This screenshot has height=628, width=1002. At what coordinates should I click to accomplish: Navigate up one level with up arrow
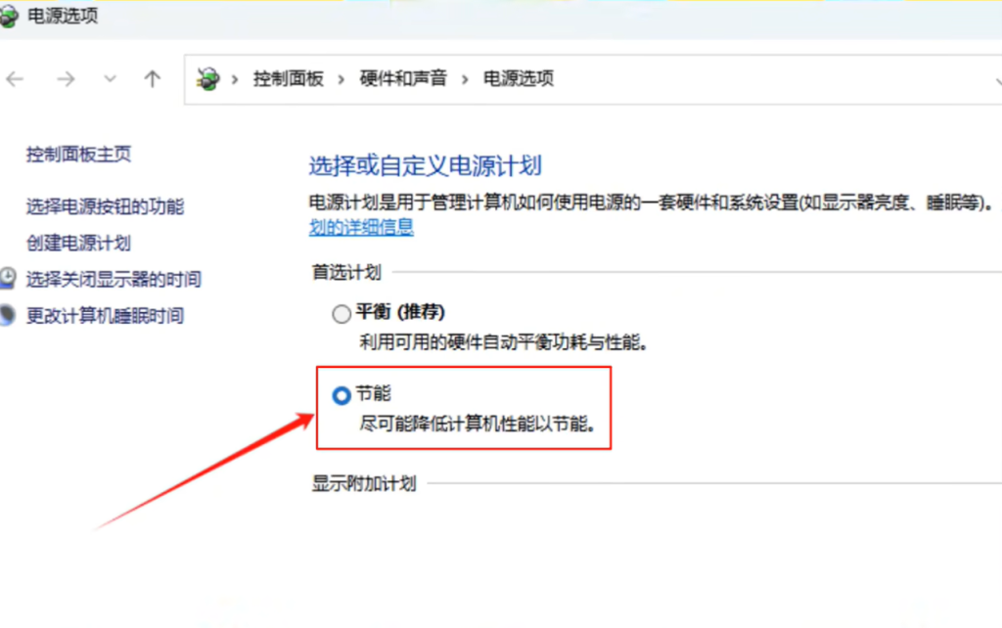coord(152,79)
